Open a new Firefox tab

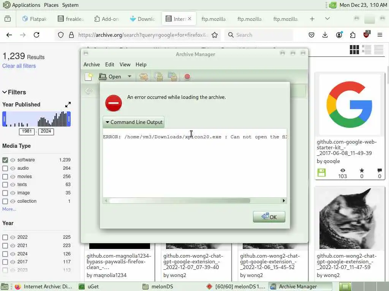point(312,19)
